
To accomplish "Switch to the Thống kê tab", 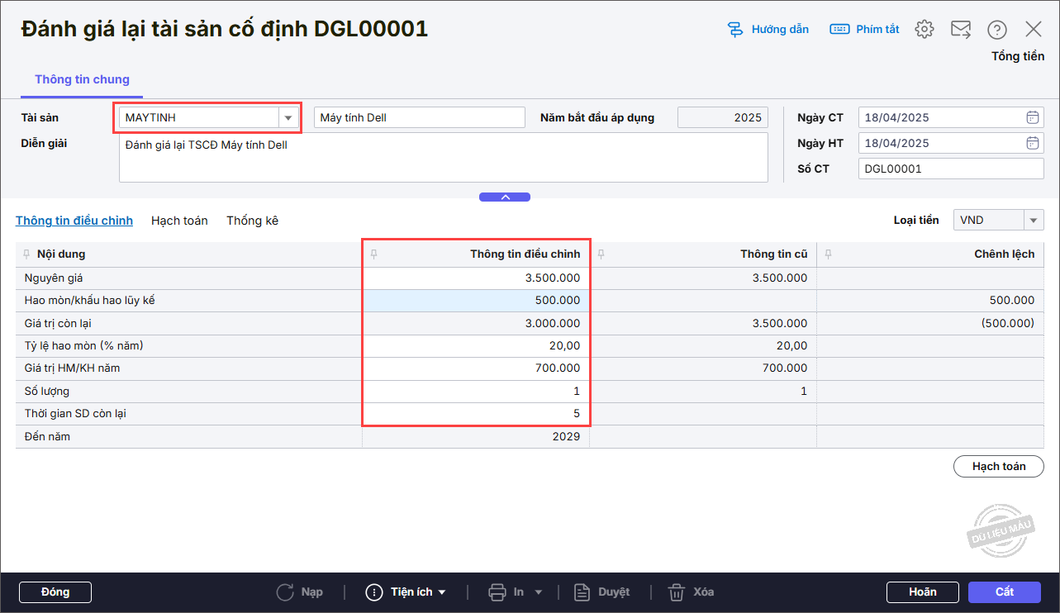I will coord(252,221).
